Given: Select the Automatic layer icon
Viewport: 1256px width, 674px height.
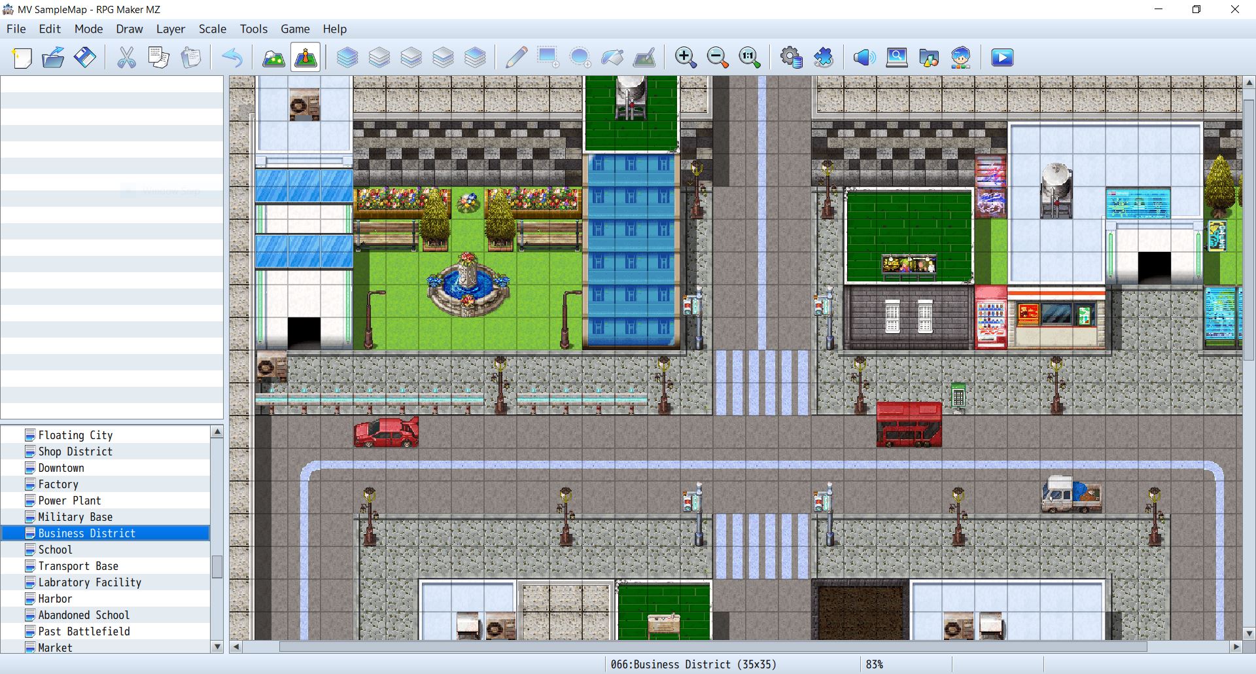Looking at the screenshot, I should [x=347, y=58].
